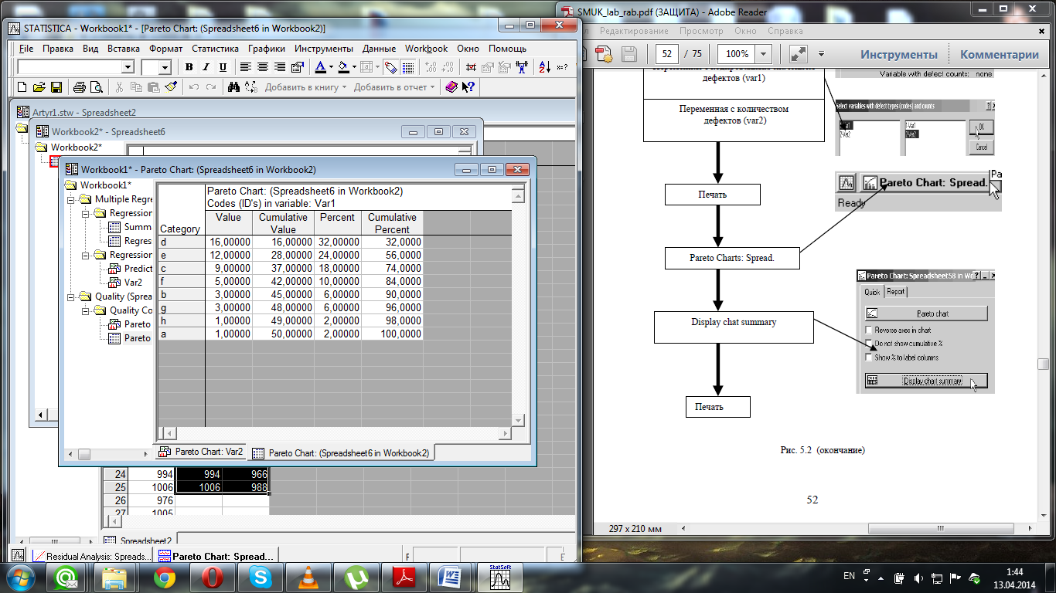The height and width of the screenshot is (593, 1056).
Task: Toggle Underline formatting
Action: pyautogui.click(x=223, y=67)
